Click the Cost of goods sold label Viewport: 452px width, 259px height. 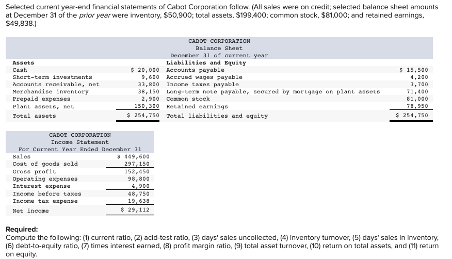(x=45, y=164)
